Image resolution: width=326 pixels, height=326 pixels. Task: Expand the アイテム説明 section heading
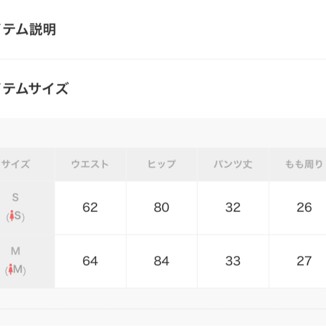[x=28, y=29]
